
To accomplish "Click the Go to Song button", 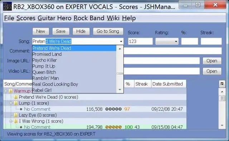I will (x=108, y=31).
